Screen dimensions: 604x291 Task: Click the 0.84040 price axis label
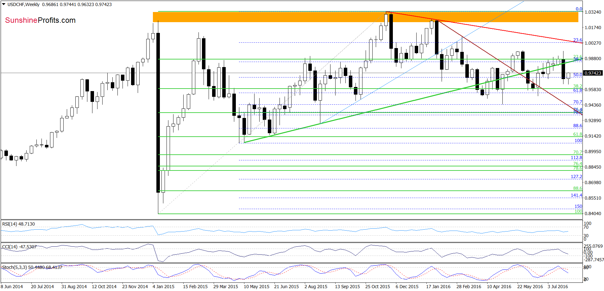tap(593, 214)
